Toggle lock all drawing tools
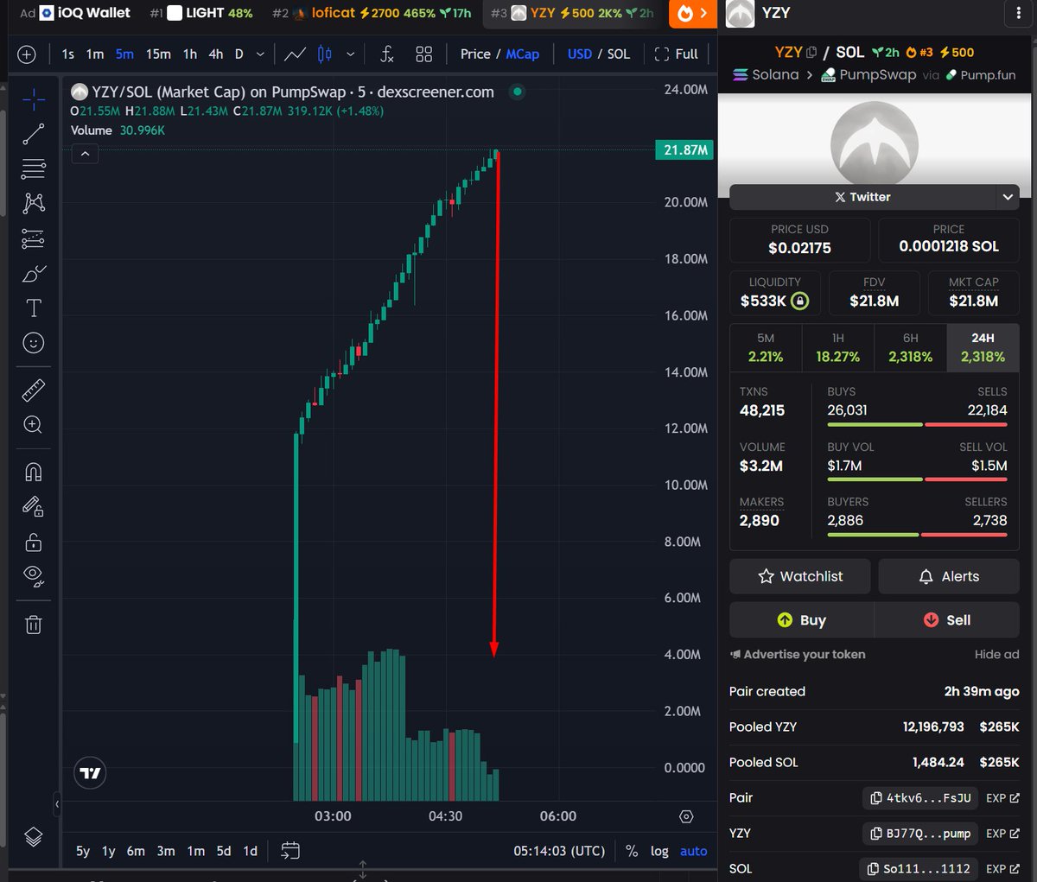Viewport: 1037px width, 882px height. point(34,542)
